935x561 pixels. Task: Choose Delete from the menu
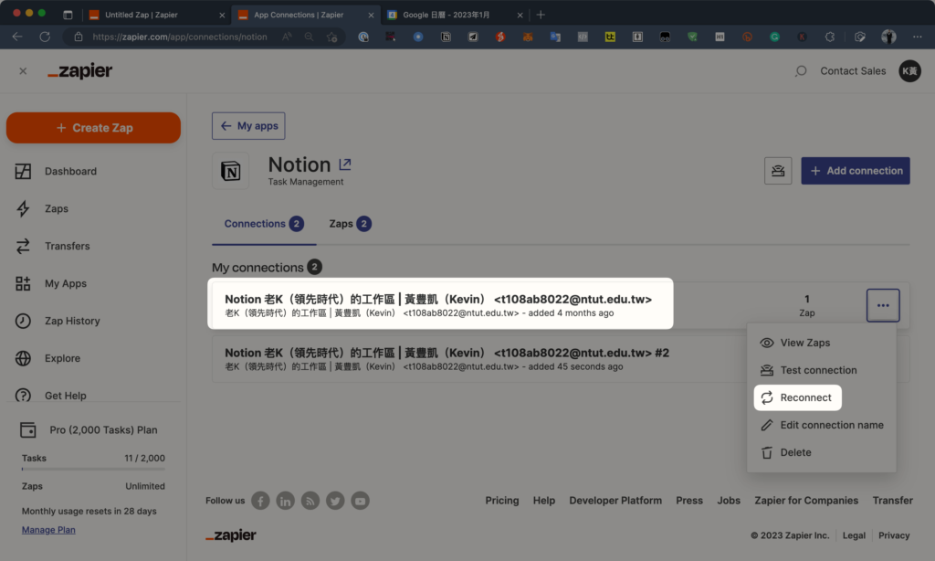[795, 452]
